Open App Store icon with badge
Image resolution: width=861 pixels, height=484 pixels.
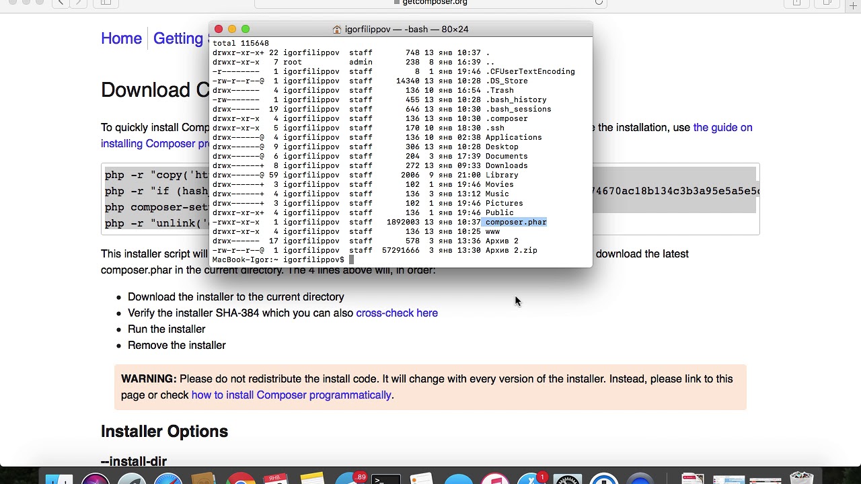(531, 479)
